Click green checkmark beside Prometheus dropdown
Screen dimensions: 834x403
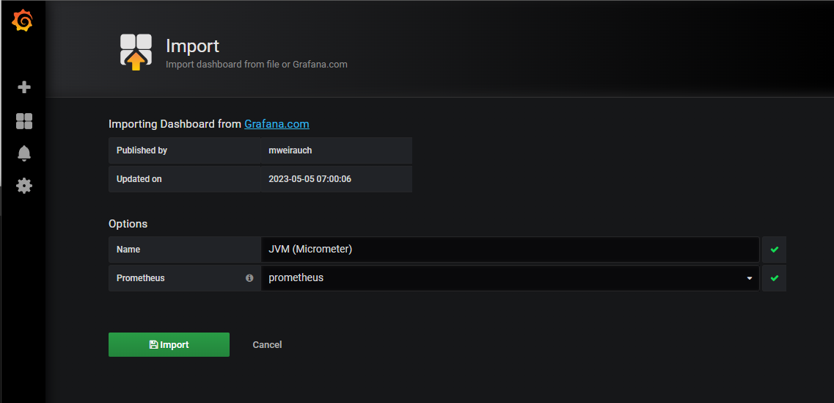[x=774, y=278]
